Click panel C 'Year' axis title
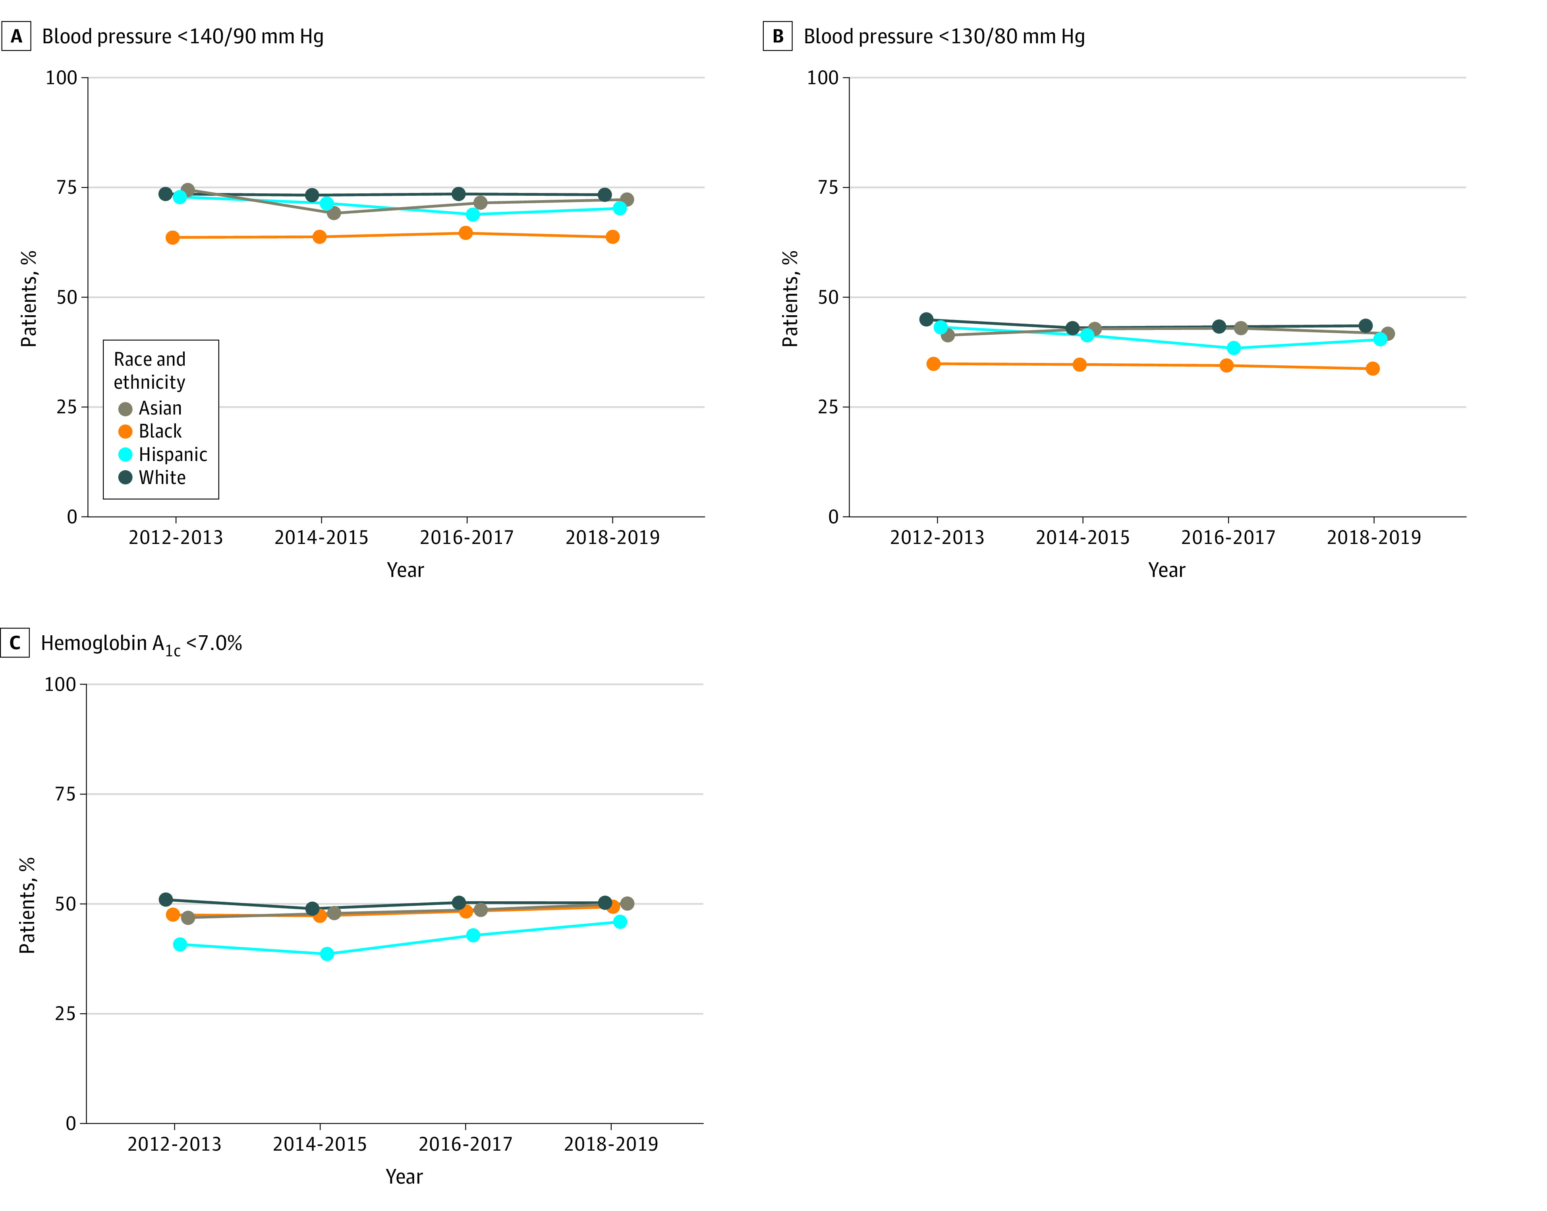This screenshot has width=1547, height=1211. 404,1177
